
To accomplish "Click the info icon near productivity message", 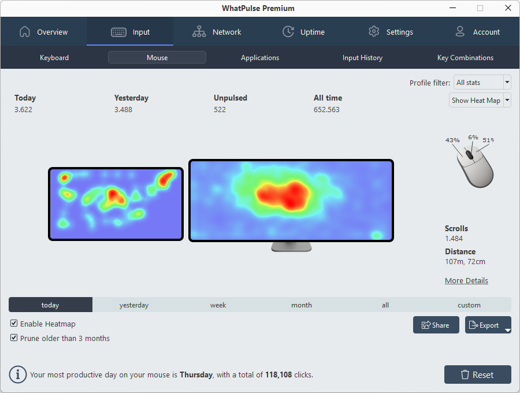I will click(x=17, y=375).
